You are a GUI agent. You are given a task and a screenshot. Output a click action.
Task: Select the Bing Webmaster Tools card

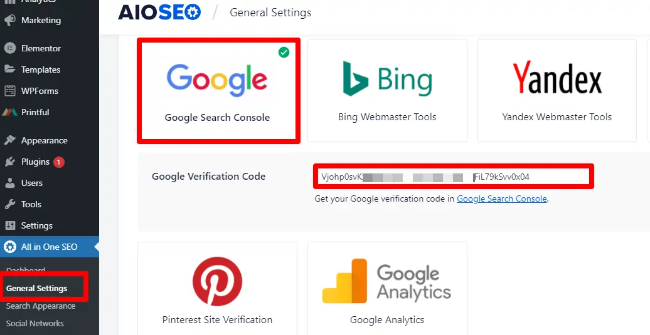point(387,91)
